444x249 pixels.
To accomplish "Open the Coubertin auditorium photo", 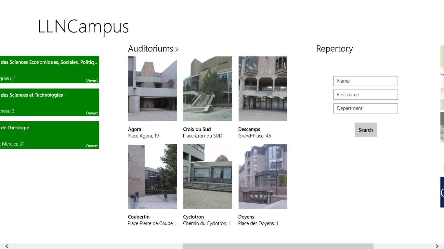I will [152, 176].
